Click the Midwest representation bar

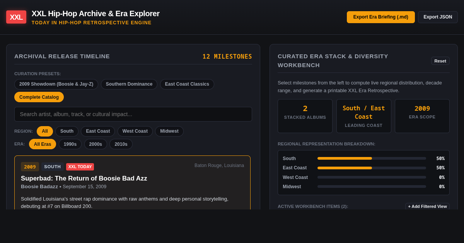(372, 187)
